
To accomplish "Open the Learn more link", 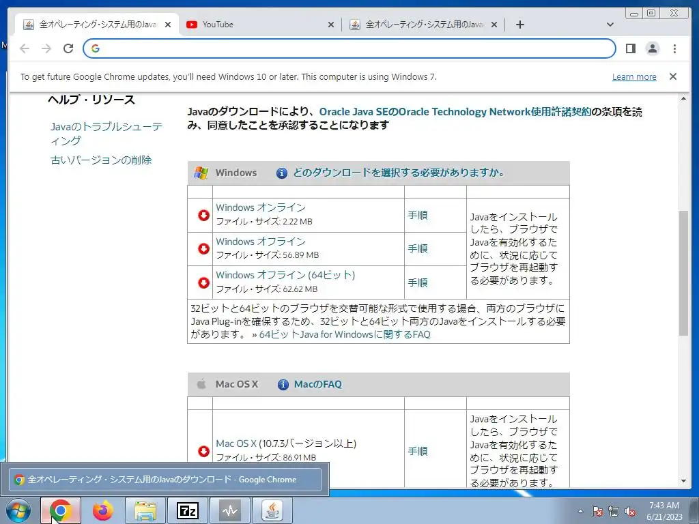I will 634,76.
